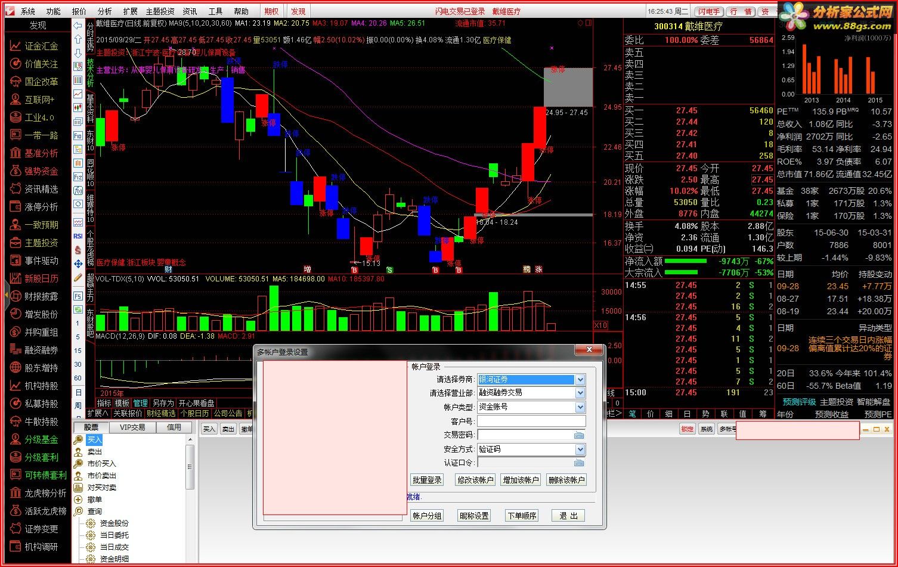
Task: Click keyboard icon in 交易密码 field
Action: tap(579, 435)
